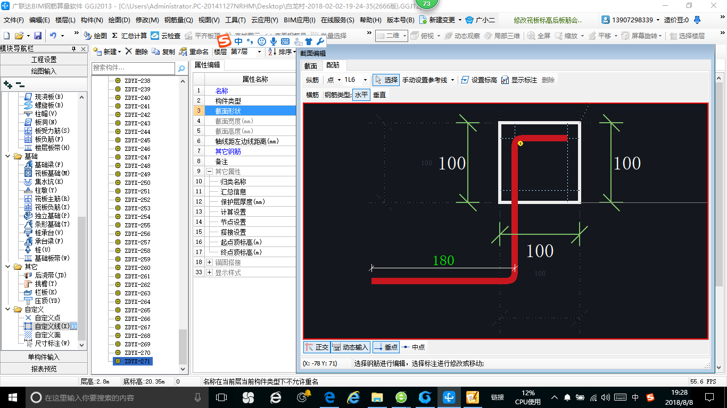Open 绘图 drawing mode in toolbar
The image size is (727, 408).
tap(95, 36)
